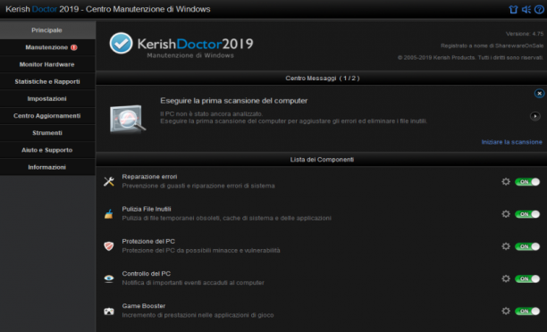The height and width of the screenshot is (332, 547).
Task: Dismiss the message with the X button
Action: pos(539,94)
